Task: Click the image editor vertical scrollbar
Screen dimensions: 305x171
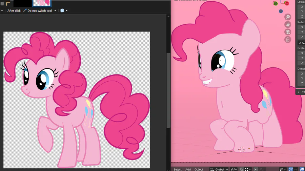Action: click(168, 90)
